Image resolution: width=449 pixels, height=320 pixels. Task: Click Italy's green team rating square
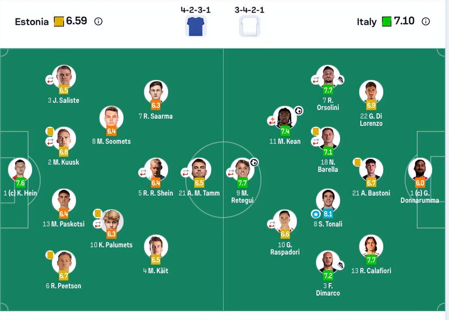pos(387,22)
